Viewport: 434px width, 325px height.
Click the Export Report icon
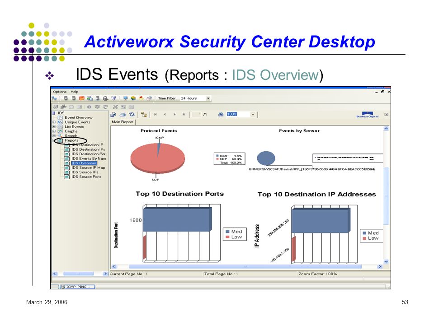coord(113,114)
